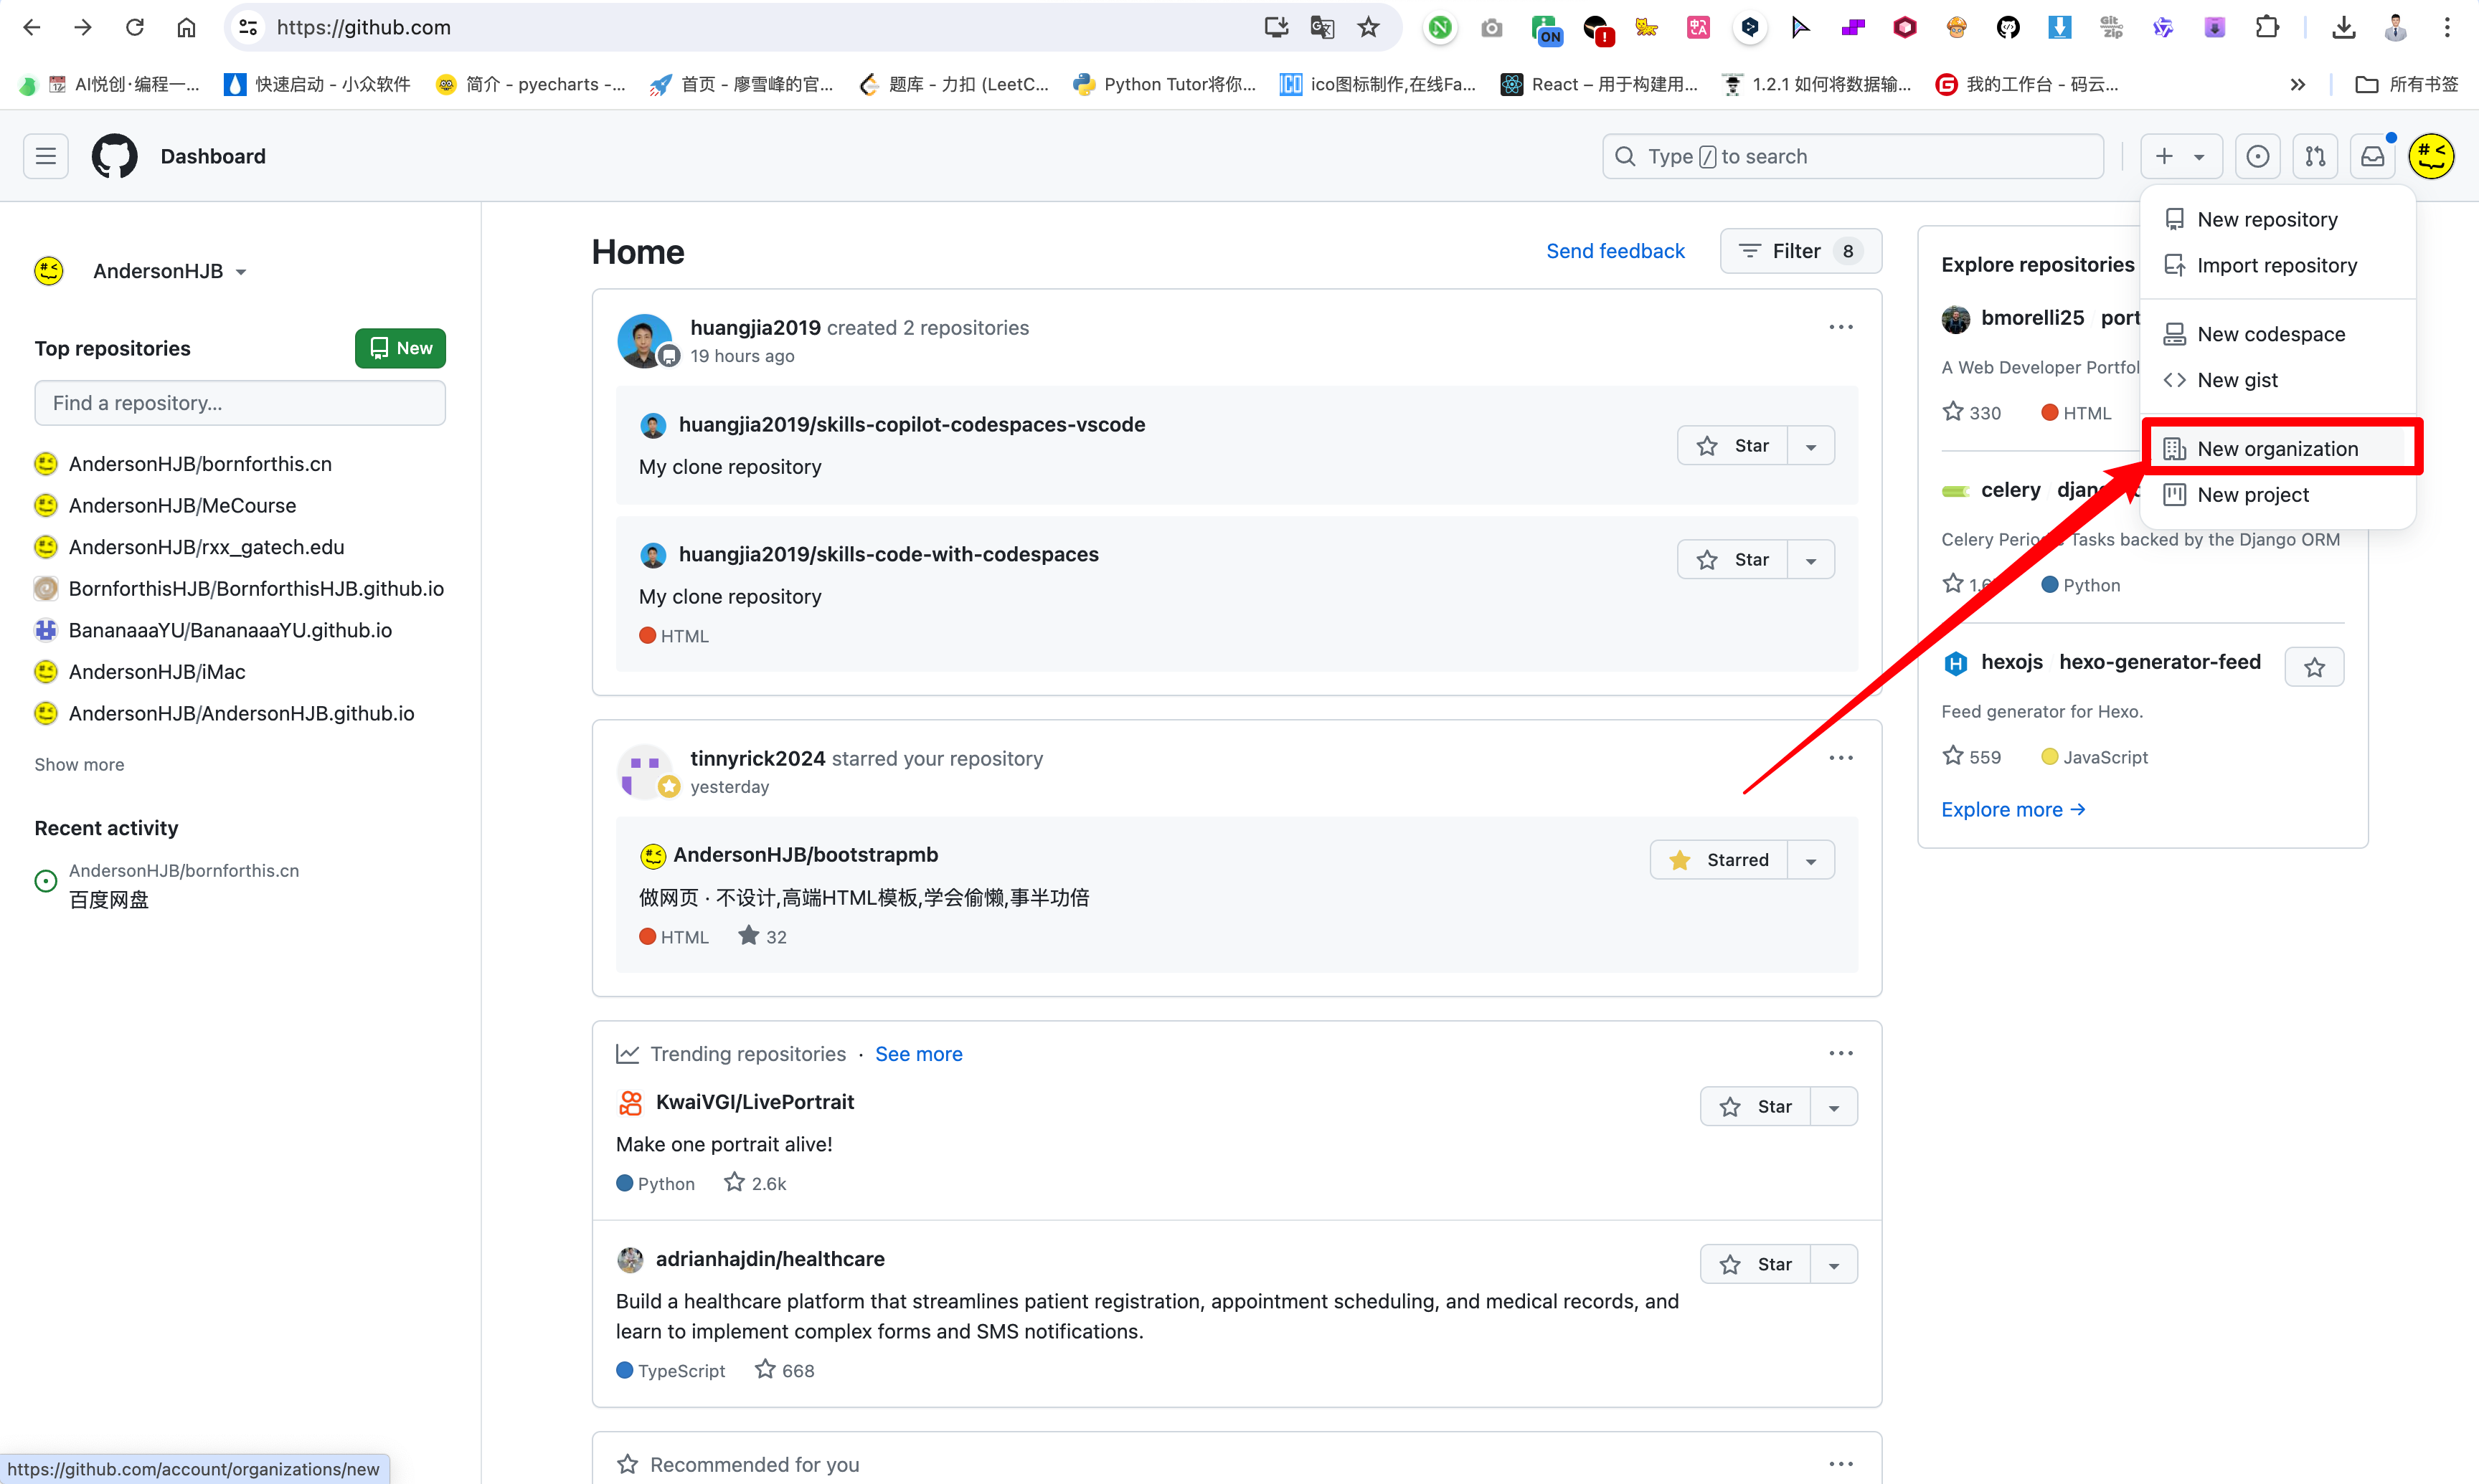Toggle the Create new plus dropdown

click(2181, 156)
